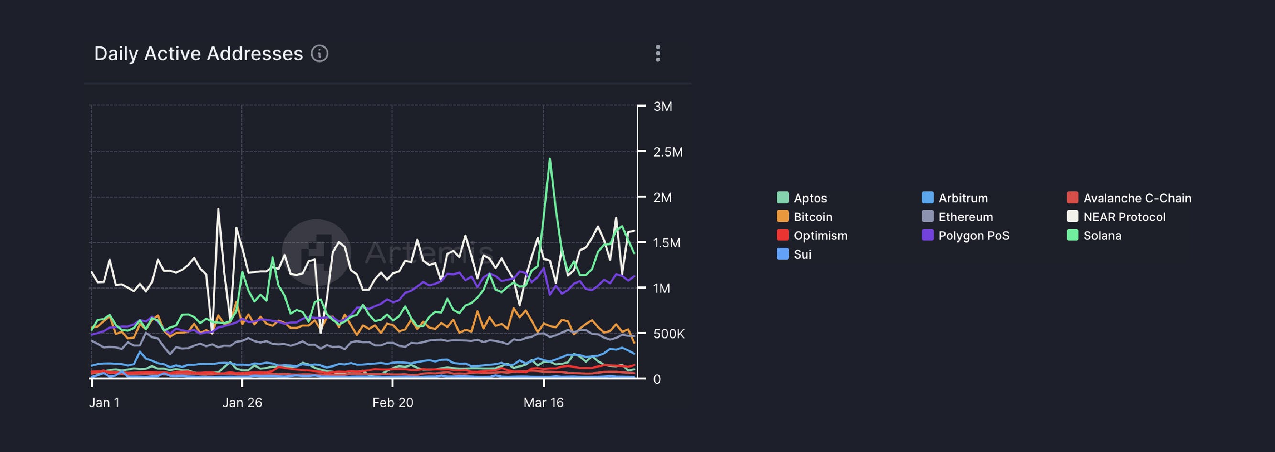Click the 3M y-axis label

click(663, 106)
